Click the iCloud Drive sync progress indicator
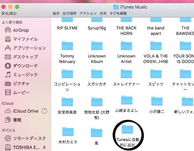The image size is (194, 151). coord(44,111)
